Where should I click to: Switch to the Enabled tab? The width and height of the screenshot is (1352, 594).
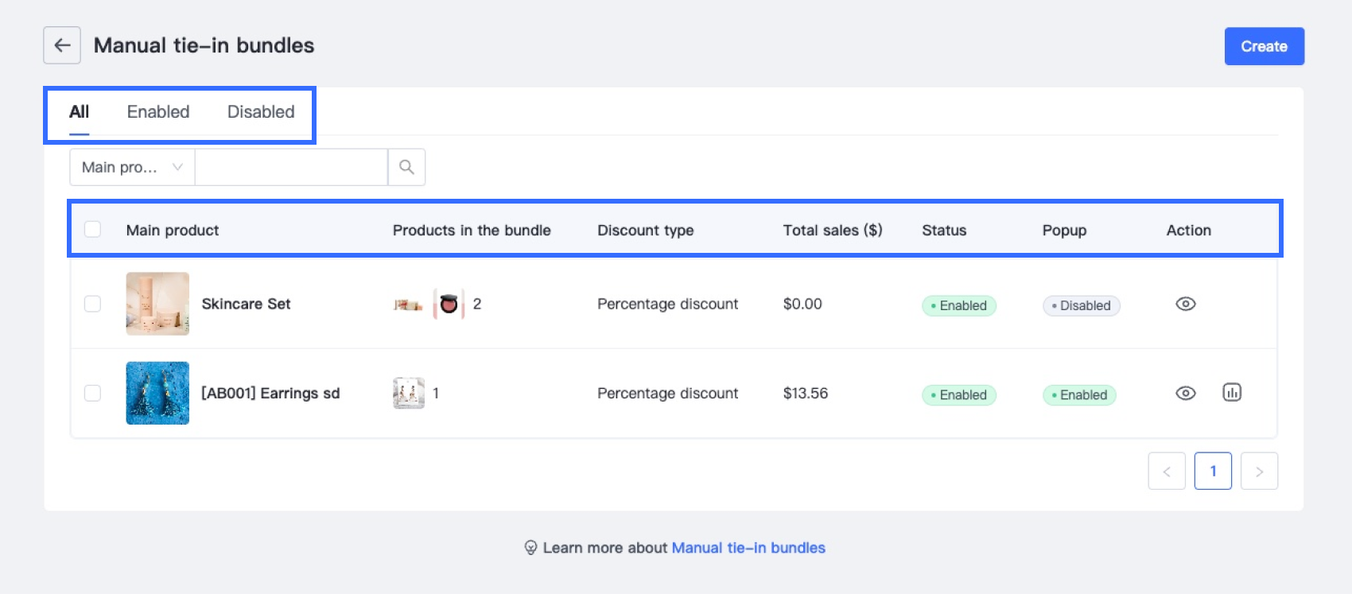[158, 112]
